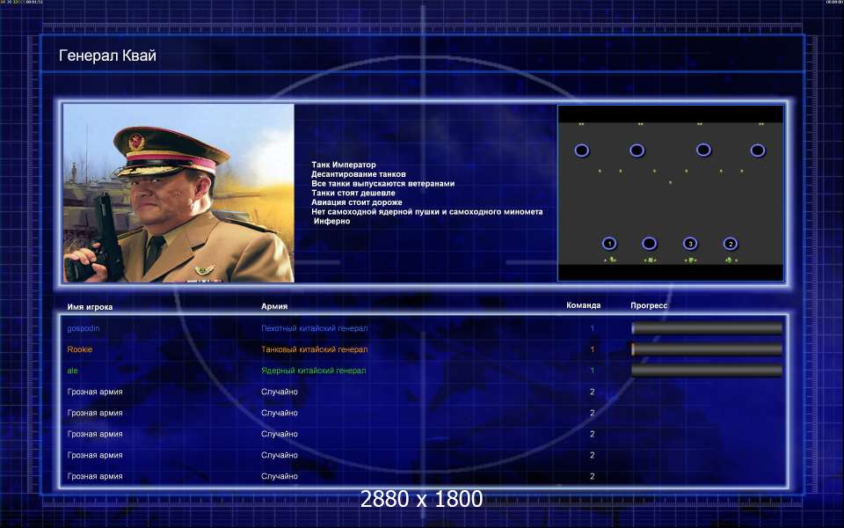Click the map preview panel
844x528 pixels.
pyautogui.click(x=670, y=193)
